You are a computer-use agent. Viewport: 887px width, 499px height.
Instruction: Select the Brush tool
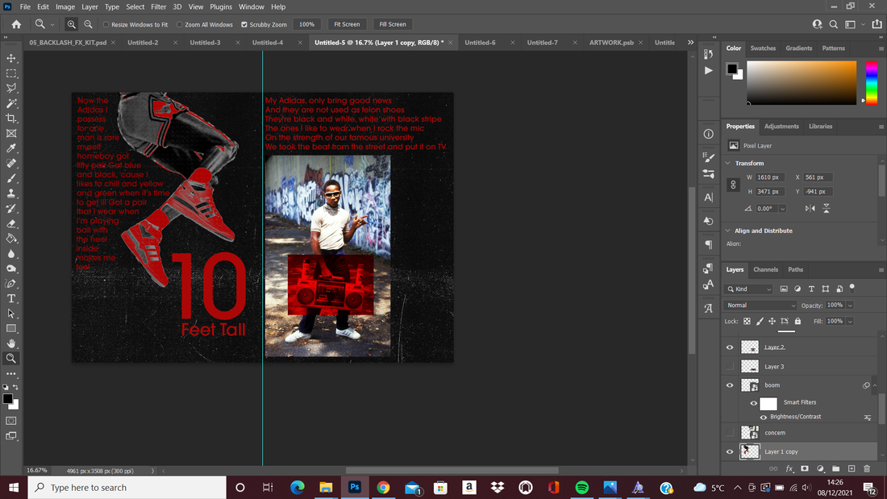[x=10, y=178]
